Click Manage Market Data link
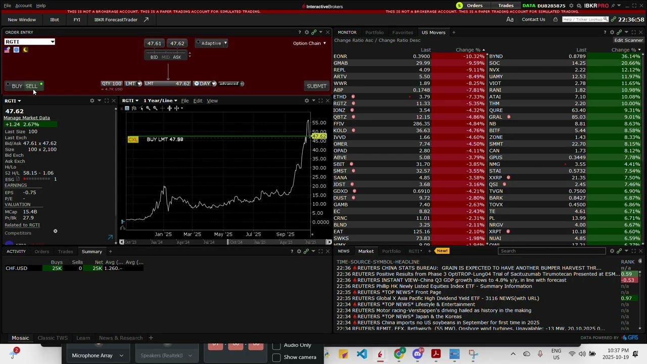The width and height of the screenshot is (647, 364). tap(27, 118)
